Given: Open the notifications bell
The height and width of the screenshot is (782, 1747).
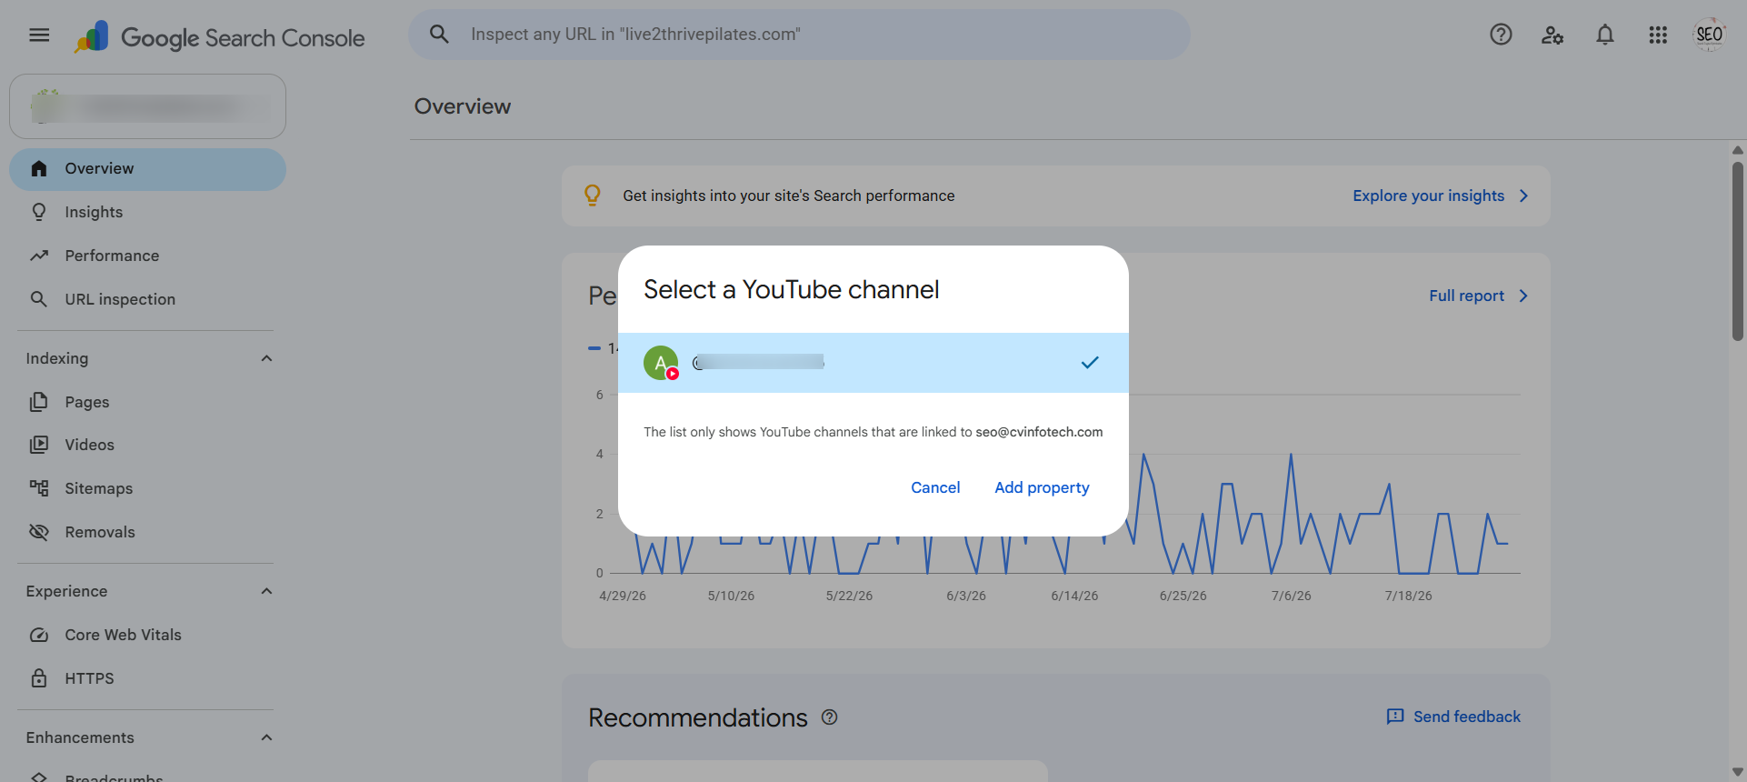Looking at the screenshot, I should point(1605,35).
